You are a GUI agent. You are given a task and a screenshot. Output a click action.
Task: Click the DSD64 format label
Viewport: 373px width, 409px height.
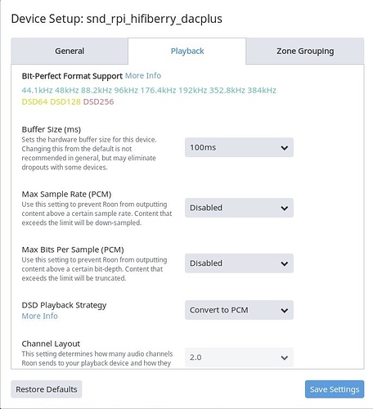(35, 101)
